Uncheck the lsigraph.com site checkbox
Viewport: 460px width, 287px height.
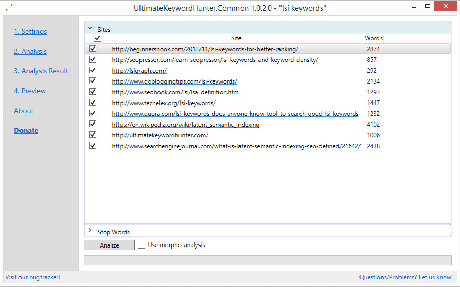point(93,70)
